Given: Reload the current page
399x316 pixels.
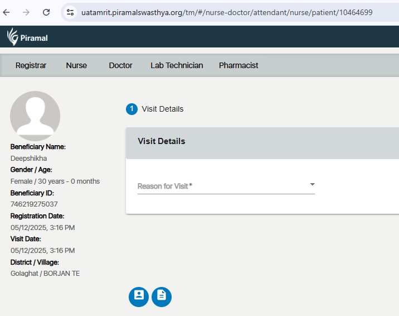Looking at the screenshot, I should [46, 12].
